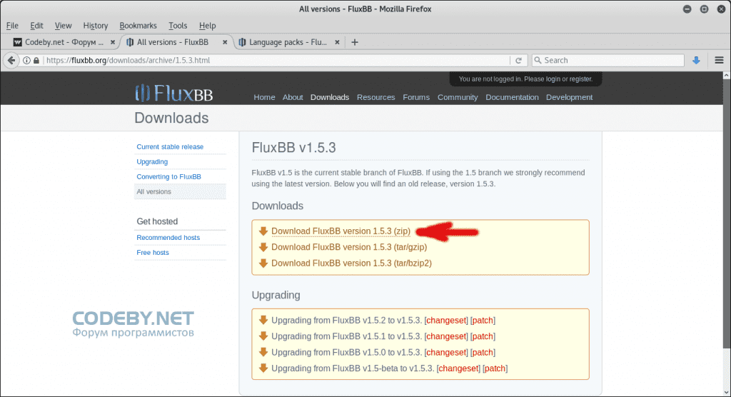Click arrow icon beside v1.5.1 upgrade row
The height and width of the screenshot is (397, 731).
tap(263, 336)
